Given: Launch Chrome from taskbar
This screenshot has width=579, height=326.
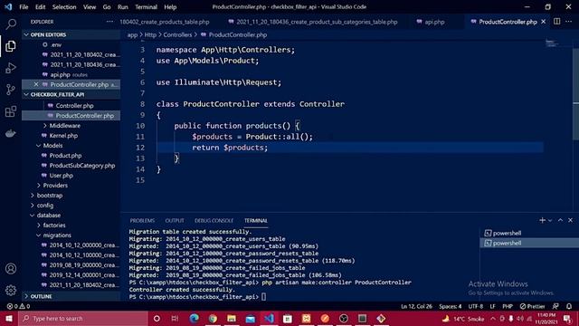Looking at the screenshot, I should pos(213,318).
